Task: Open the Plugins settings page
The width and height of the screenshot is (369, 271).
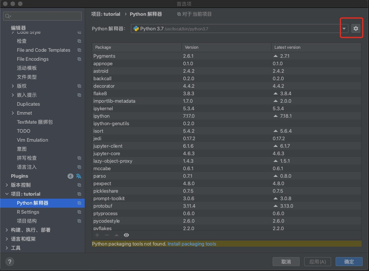Action: (x=19, y=176)
